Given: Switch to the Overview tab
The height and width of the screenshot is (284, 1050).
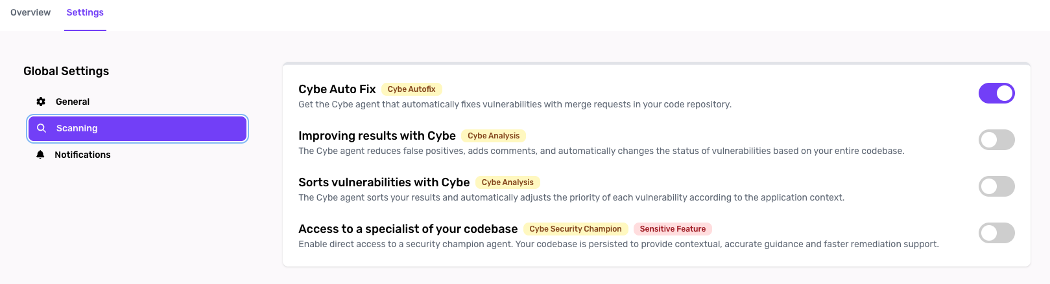Looking at the screenshot, I should tap(30, 12).
